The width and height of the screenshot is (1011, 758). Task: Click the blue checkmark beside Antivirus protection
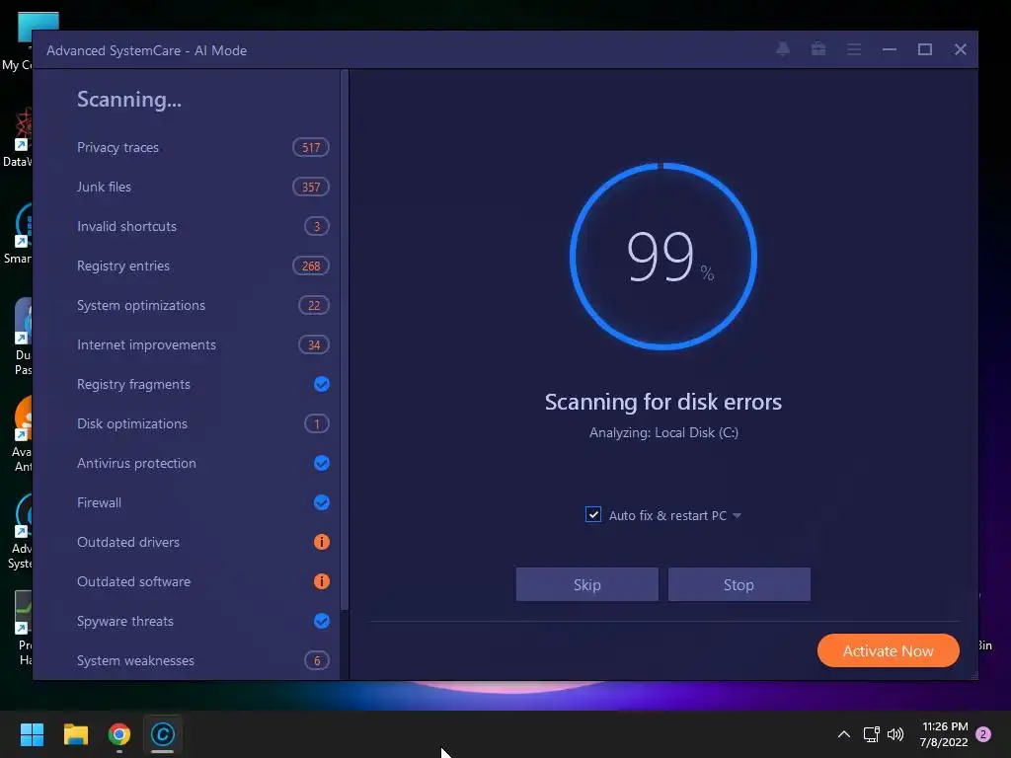coord(321,463)
